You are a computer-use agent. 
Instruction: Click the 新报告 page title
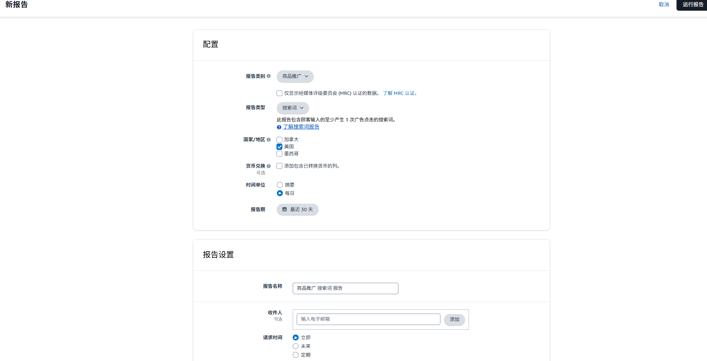click(17, 5)
